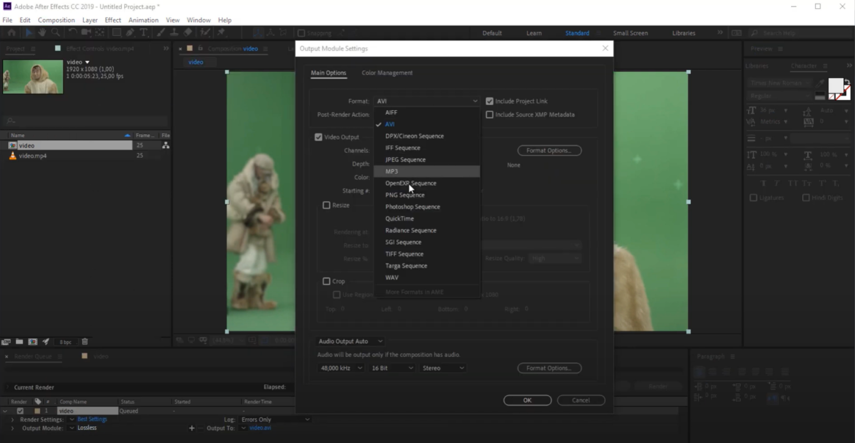
Task: Click the white fill color swatch
Action: tap(835, 86)
